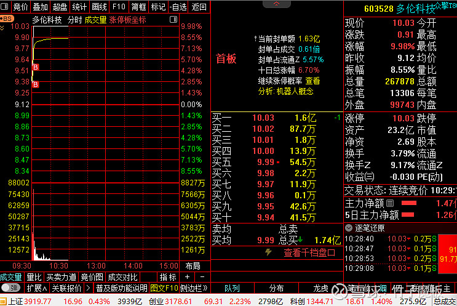Viewport: 457px width, 306px height.
Task: Click the arrow after 关联报价
Action: coord(88,289)
